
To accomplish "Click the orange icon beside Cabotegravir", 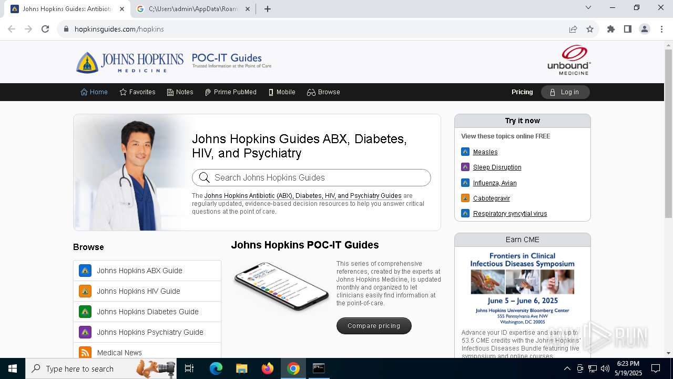I will [465, 198].
